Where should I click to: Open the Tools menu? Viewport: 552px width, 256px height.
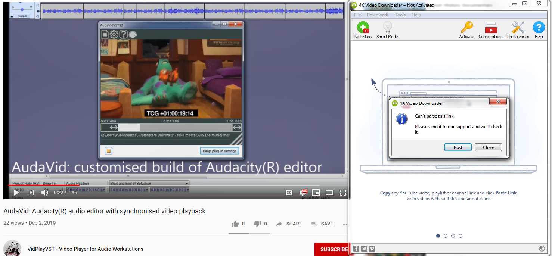[400, 15]
